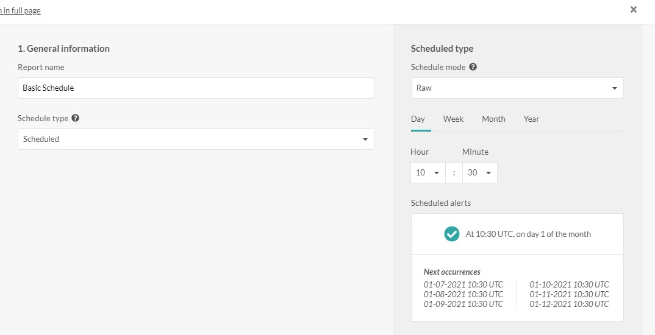The height and width of the screenshot is (335, 655).
Task: Open the Hour dropdown showing 10
Action: pos(428,173)
